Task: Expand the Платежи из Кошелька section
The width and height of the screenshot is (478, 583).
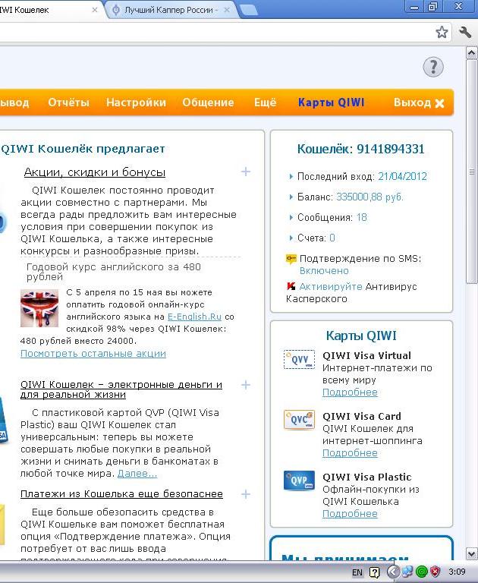Action: coord(246,494)
